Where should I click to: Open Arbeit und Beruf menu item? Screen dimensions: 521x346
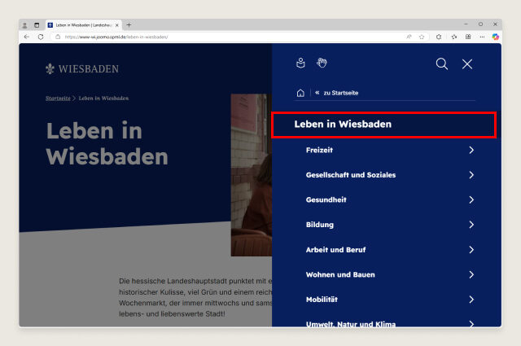click(x=335, y=250)
